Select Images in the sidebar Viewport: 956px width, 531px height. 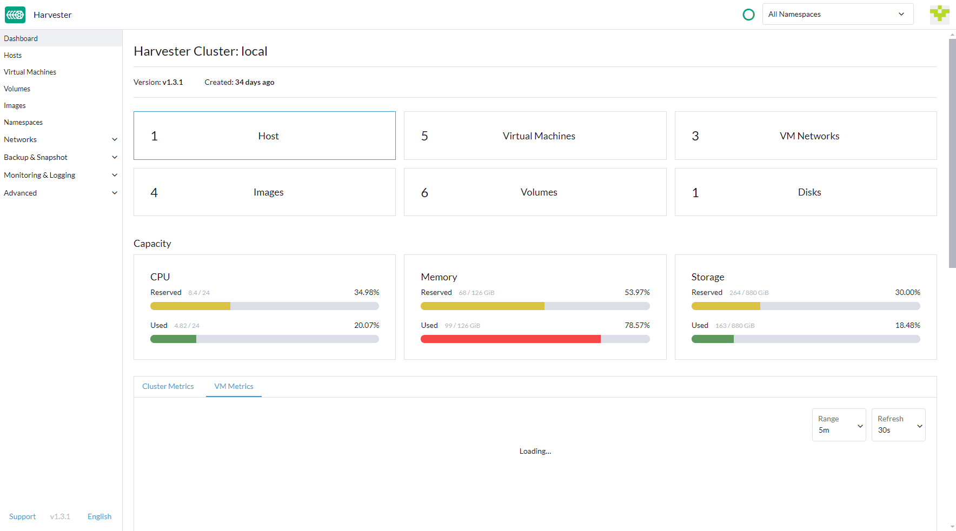click(x=61, y=105)
